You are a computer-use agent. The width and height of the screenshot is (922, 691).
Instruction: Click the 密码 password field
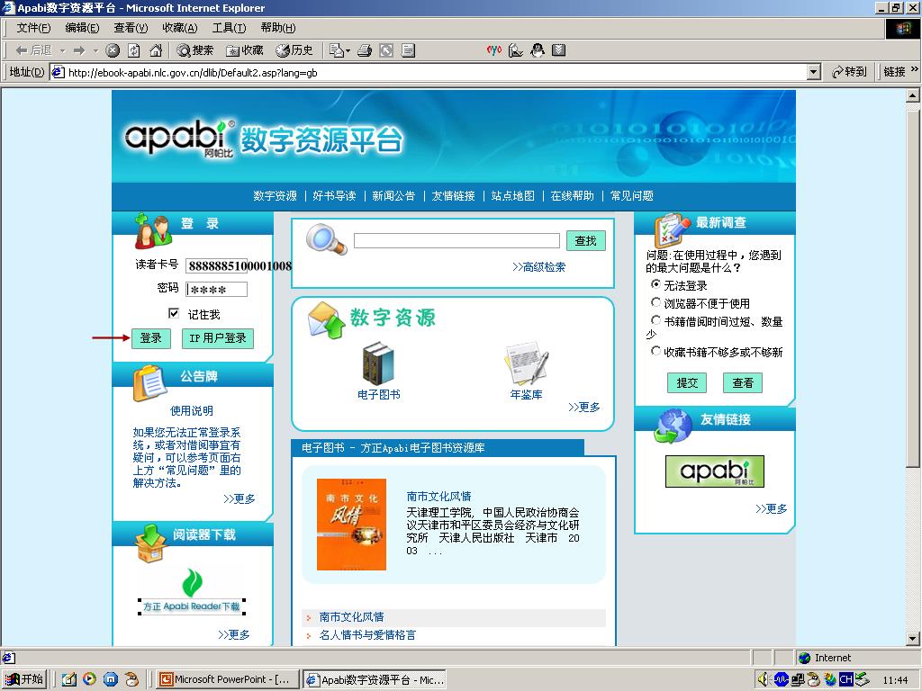(x=216, y=289)
